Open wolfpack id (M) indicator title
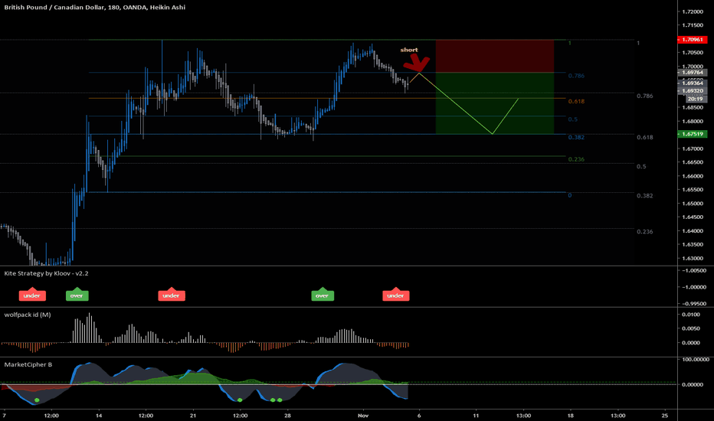The height and width of the screenshot is (421, 714). pos(28,315)
